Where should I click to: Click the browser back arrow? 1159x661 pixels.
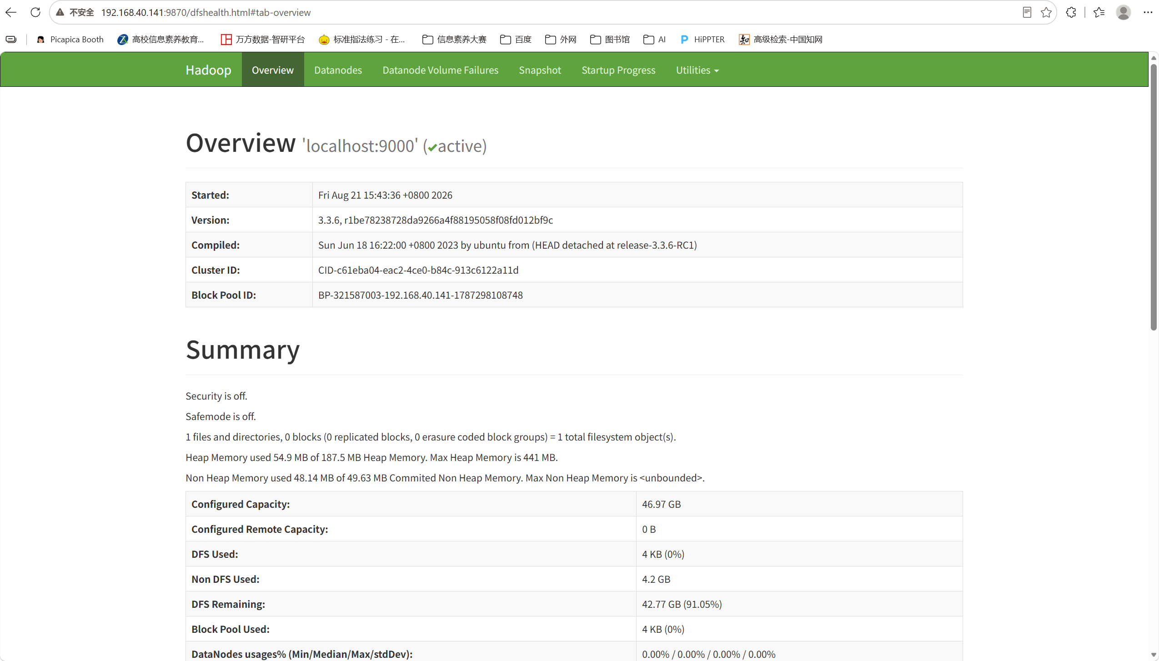[11, 12]
